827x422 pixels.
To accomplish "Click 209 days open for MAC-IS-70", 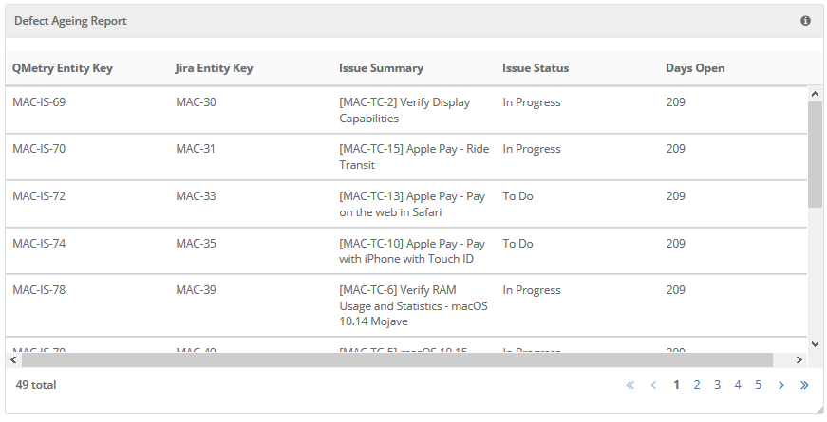I will tap(676, 149).
